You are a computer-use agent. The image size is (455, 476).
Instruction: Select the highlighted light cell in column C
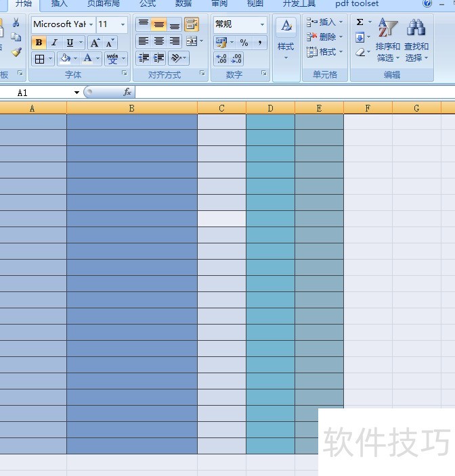[221, 219]
